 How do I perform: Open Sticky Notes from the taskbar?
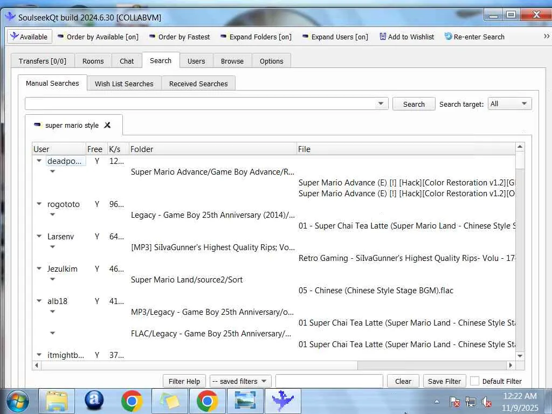tap(170, 401)
